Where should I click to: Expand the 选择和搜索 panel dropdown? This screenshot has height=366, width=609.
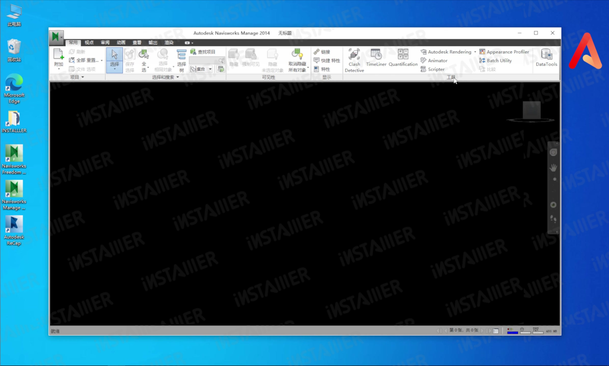point(178,77)
